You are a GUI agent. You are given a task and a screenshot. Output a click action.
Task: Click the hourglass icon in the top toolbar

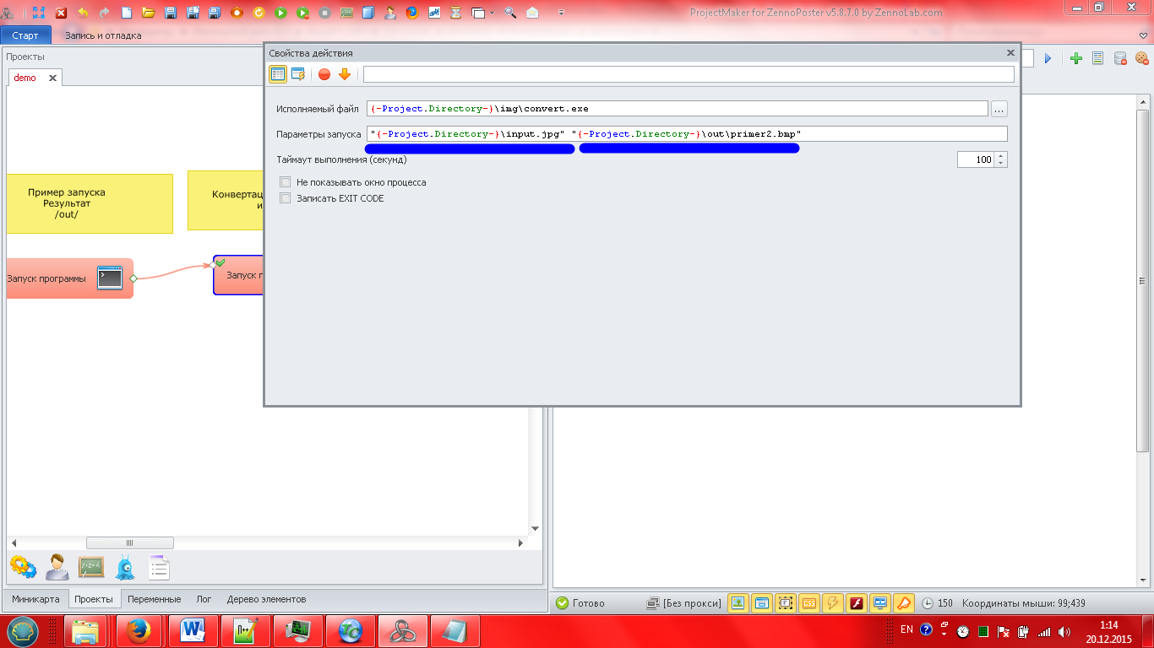coord(456,13)
